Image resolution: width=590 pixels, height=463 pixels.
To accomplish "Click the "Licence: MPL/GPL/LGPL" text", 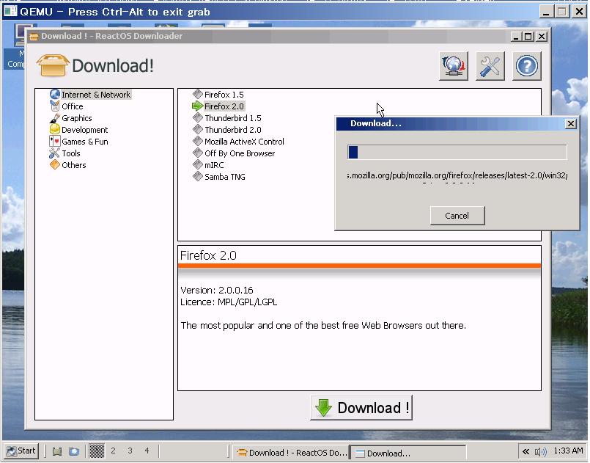I will pyautogui.click(x=229, y=302).
